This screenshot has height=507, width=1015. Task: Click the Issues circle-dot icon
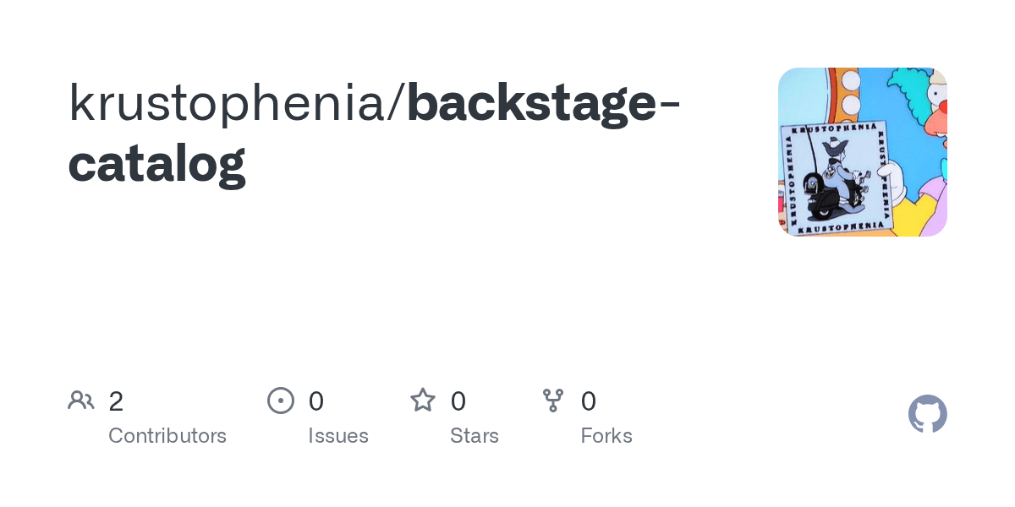(x=281, y=400)
